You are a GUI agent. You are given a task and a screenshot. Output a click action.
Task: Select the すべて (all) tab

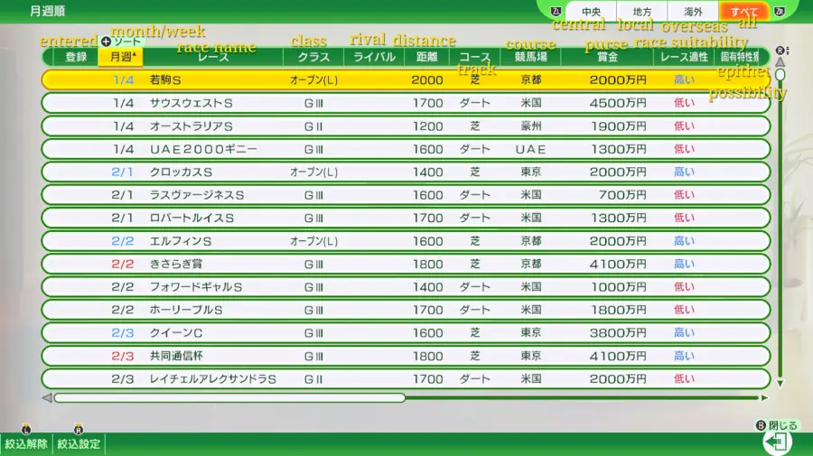(743, 12)
